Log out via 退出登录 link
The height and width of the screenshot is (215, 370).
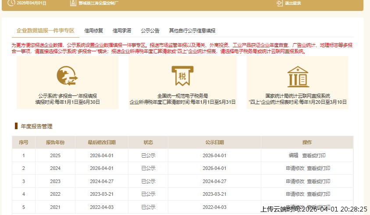[293, 3]
